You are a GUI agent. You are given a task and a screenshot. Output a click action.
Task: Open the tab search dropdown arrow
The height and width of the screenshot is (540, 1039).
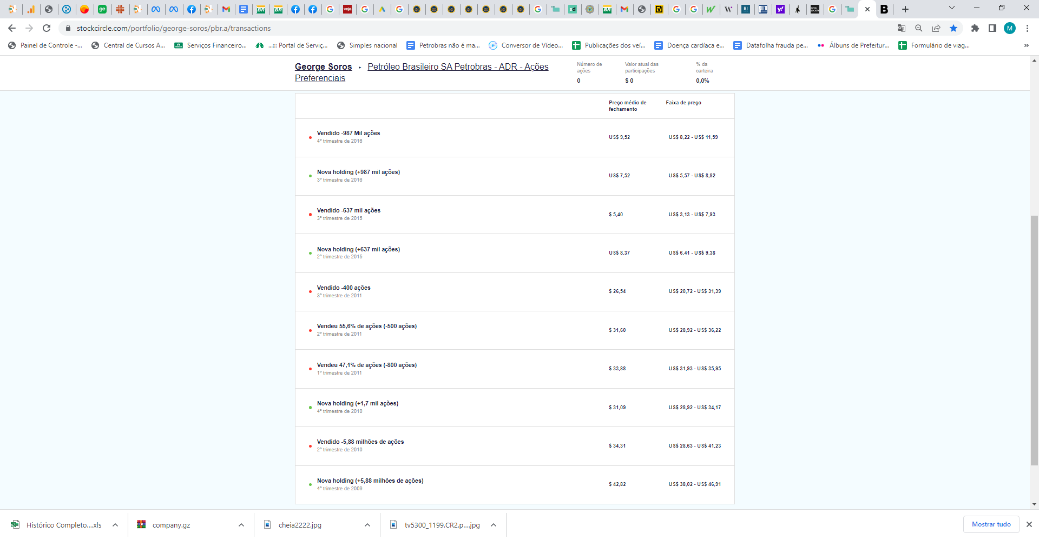point(952,8)
